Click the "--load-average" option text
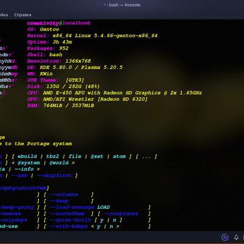Image resolution: width=244 pixels, height=244 pixels. coord(71,207)
